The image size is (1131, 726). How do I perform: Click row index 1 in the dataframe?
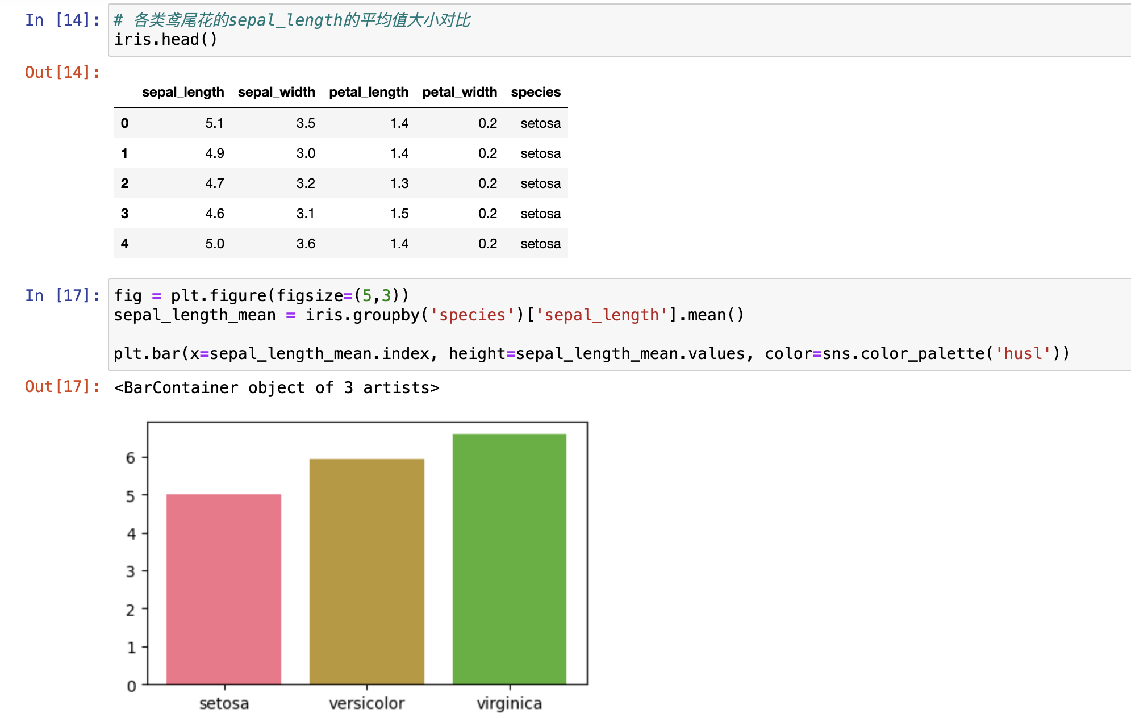coord(125,153)
